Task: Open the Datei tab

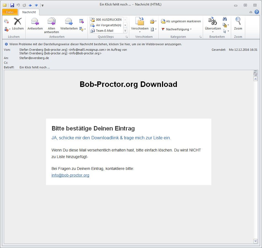Action: 10,12
